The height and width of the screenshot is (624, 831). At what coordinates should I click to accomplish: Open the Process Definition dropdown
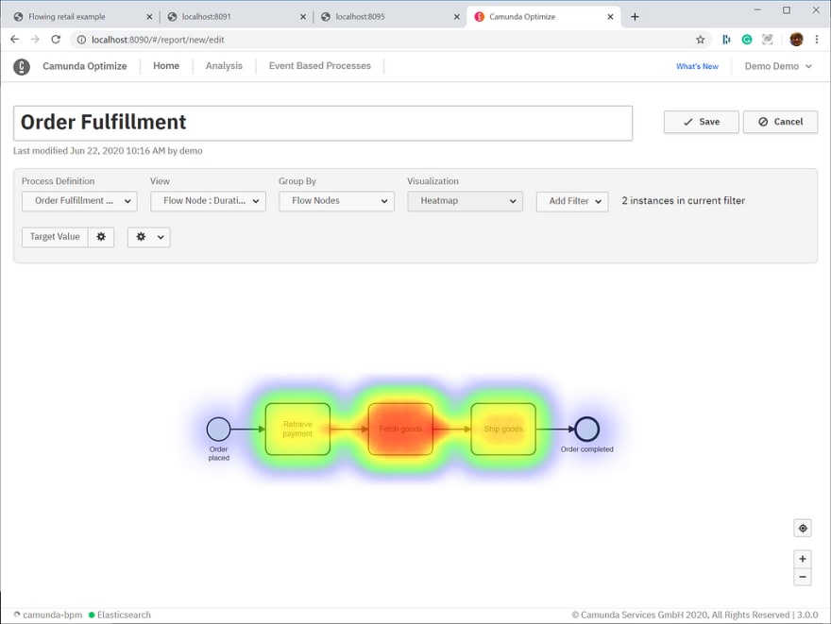79,201
